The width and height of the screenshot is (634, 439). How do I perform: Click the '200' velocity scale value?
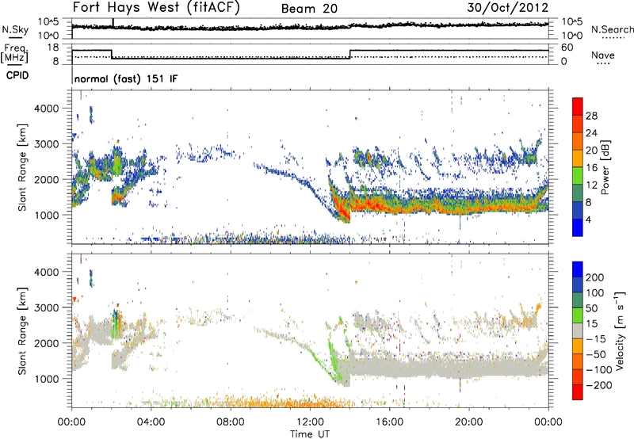click(x=595, y=277)
